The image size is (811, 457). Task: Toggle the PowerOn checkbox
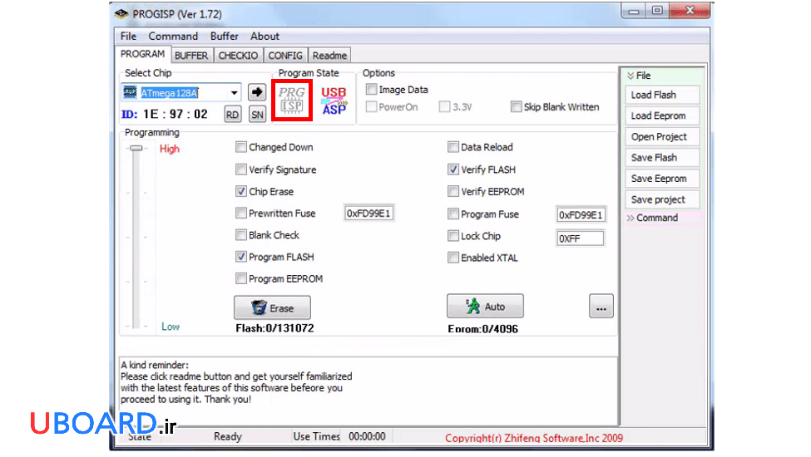[371, 107]
